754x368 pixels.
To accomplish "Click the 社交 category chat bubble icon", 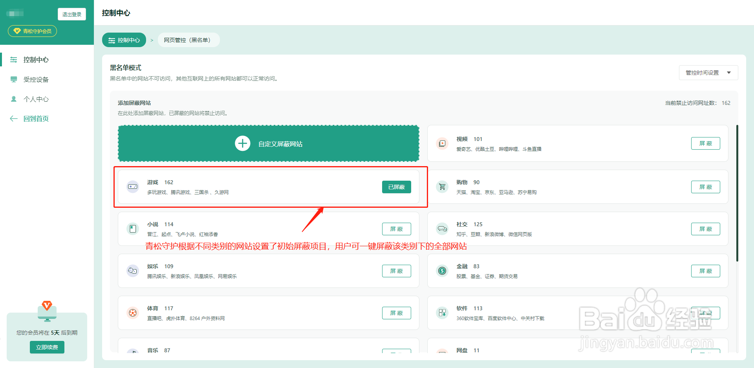I will (x=442, y=229).
